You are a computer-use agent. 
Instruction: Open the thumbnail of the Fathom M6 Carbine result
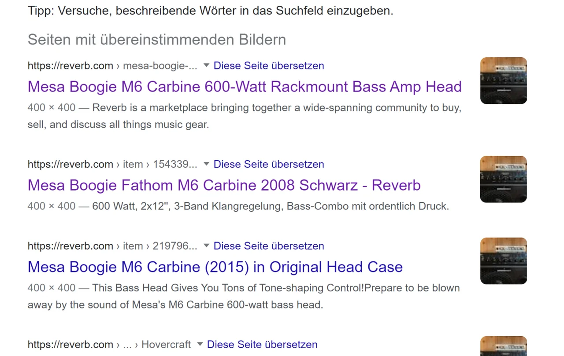coord(503,179)
